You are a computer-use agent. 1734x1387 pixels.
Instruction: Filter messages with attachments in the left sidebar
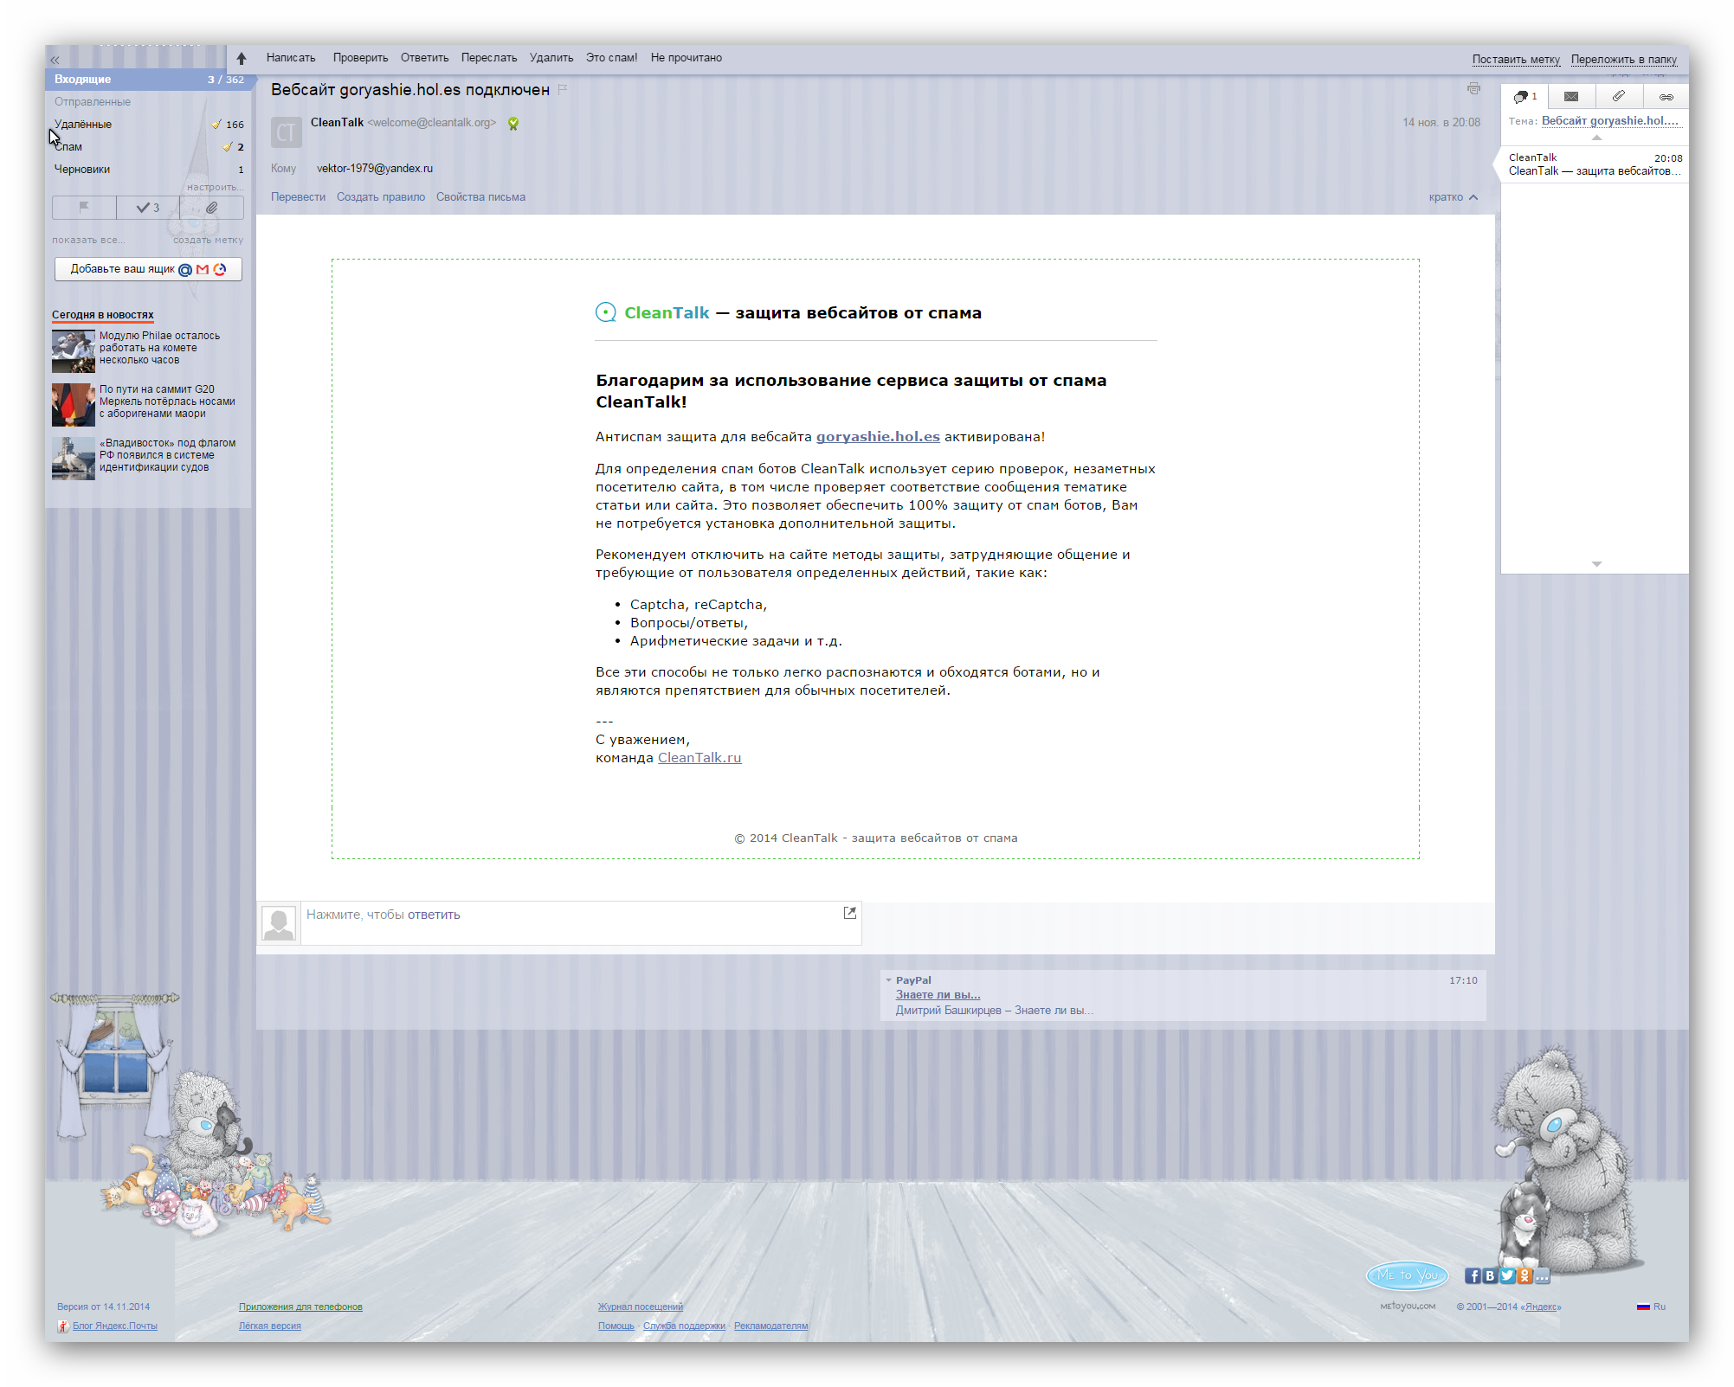pos(211,208)
